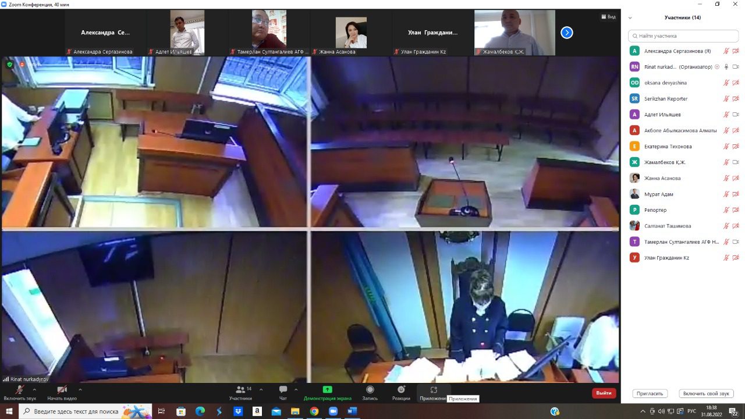
Task: Click the red Выйти leave button
Action: [x=604, y=393]
